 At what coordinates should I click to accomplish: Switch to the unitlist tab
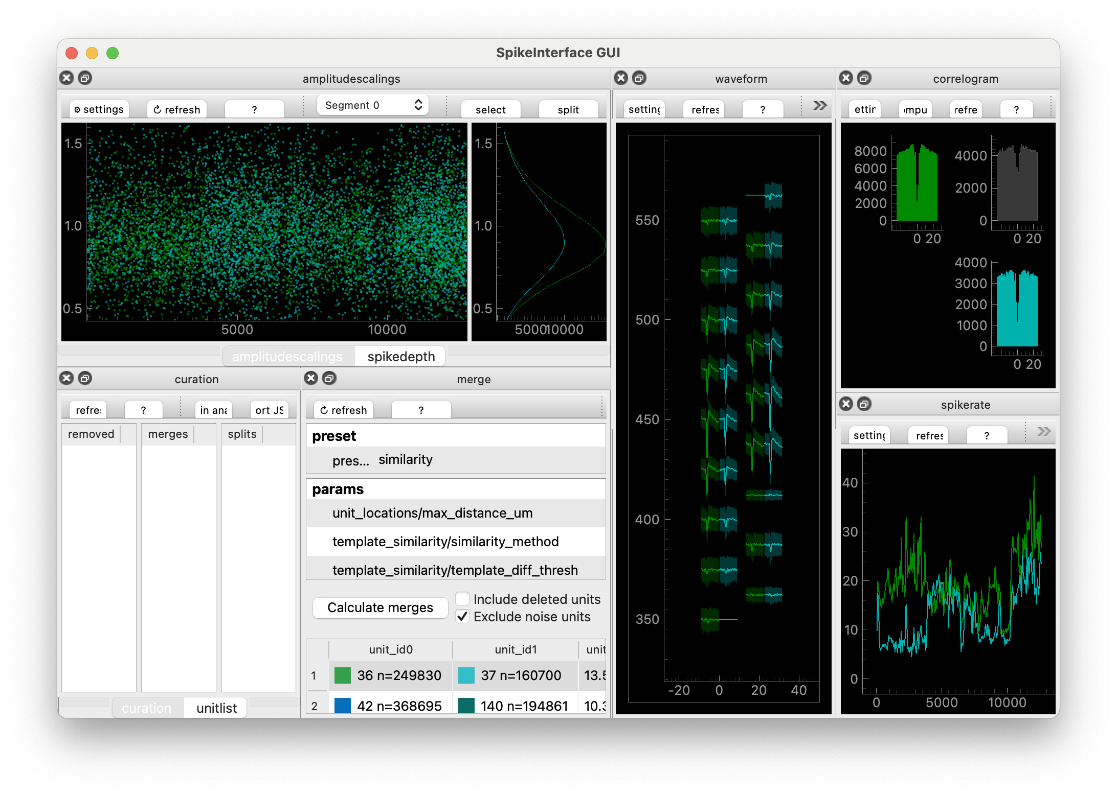[216, 708]
